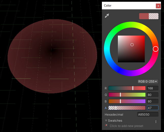Collapse the Swatches section
The width and height of the screenshot is (164, 132).
click(106, 121)
